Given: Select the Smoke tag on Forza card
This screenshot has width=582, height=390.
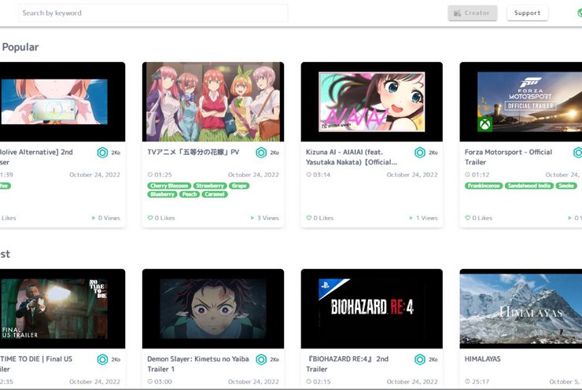Looking at the screenshot, I should (566, 186).
